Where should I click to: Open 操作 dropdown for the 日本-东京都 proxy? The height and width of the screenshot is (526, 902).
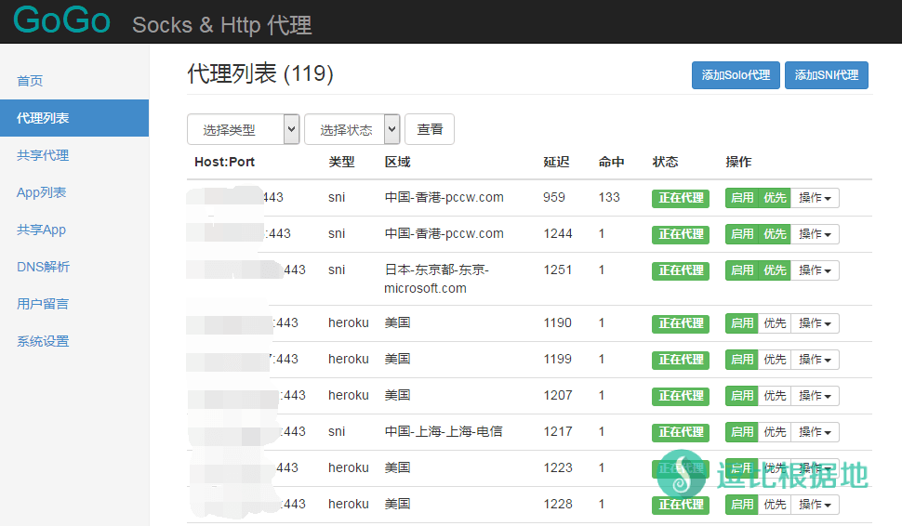pyautogui.click(x=815, y=270)
